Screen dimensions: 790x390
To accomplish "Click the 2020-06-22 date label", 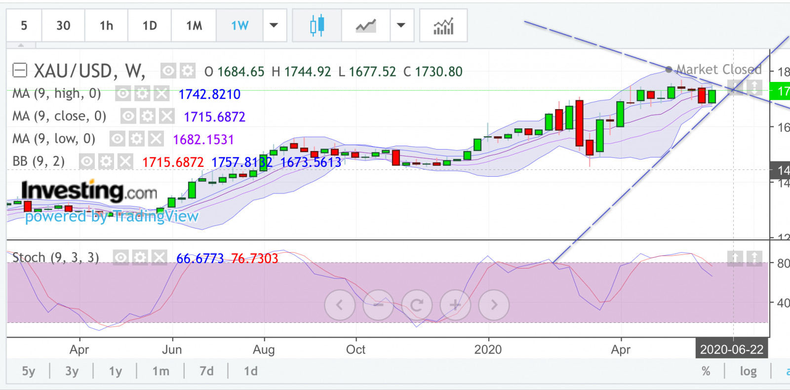I will coord(731,350).
